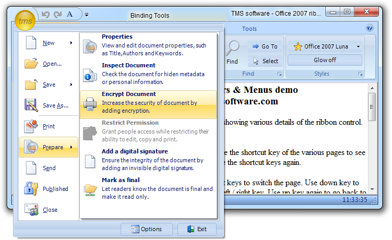
Task: Click scroll up arrow of document scrollbar
Action: click(372, 88)
